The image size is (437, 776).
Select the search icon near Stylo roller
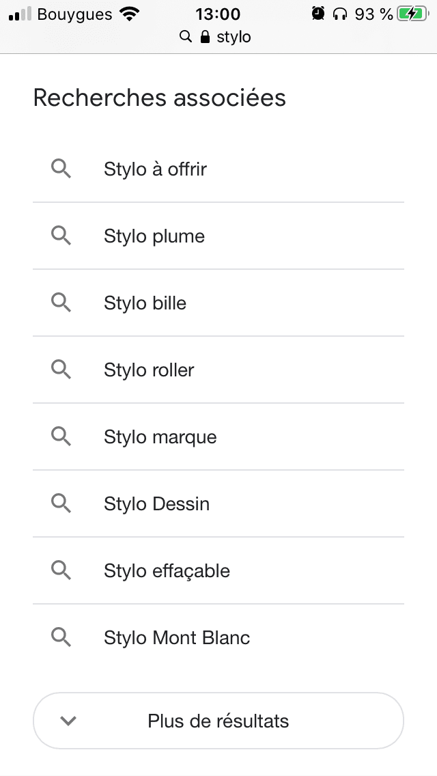point(61,370)
